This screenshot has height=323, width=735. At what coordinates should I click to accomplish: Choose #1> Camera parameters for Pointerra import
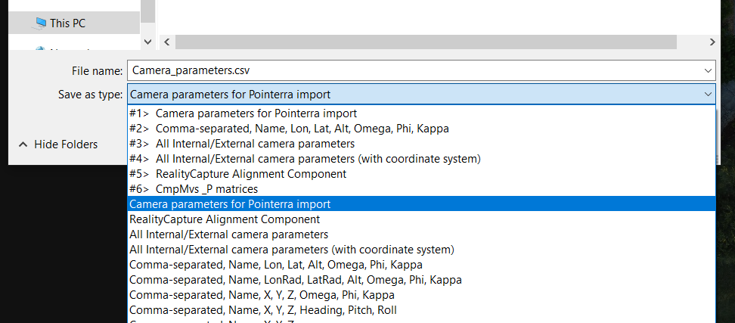(x=421, y=113)
